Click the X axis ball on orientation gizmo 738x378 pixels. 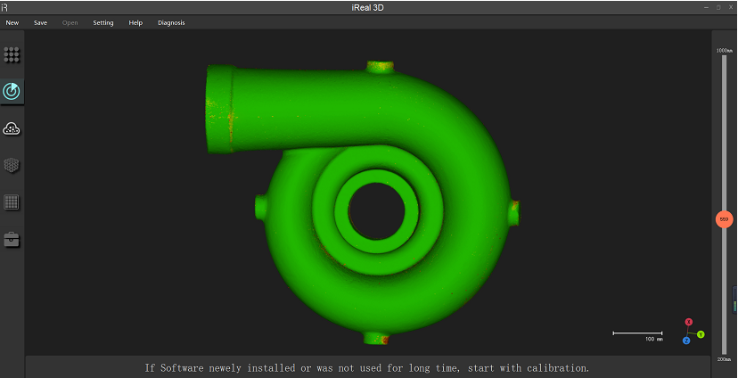pyautogui.click(x=689, y=322)
